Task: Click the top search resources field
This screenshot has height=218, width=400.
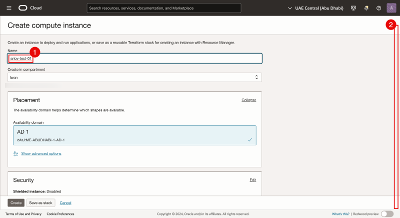Action: tap(163, 8)
